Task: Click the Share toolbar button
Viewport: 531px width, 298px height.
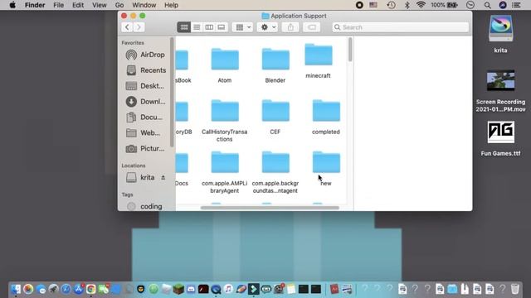Action: [x=290, y=27]
